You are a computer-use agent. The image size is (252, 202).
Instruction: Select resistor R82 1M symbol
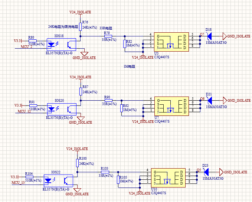pos(125,44)
